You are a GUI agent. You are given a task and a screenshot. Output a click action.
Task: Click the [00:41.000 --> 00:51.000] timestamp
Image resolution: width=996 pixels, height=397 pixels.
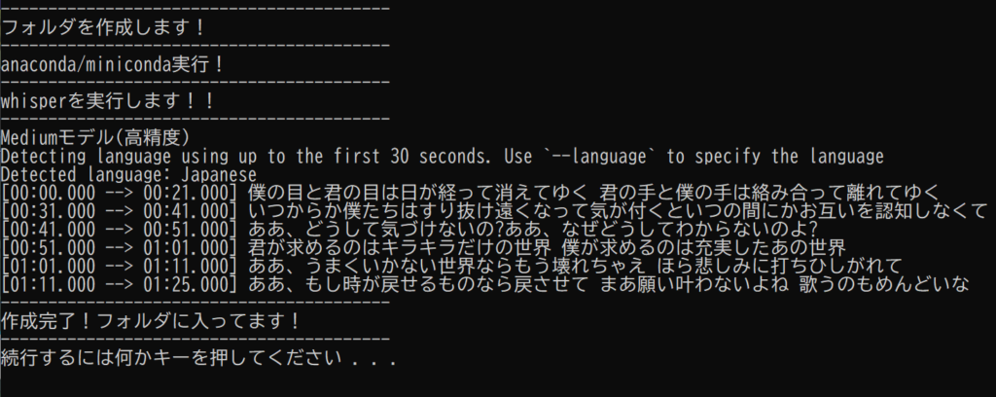point(119,229)
